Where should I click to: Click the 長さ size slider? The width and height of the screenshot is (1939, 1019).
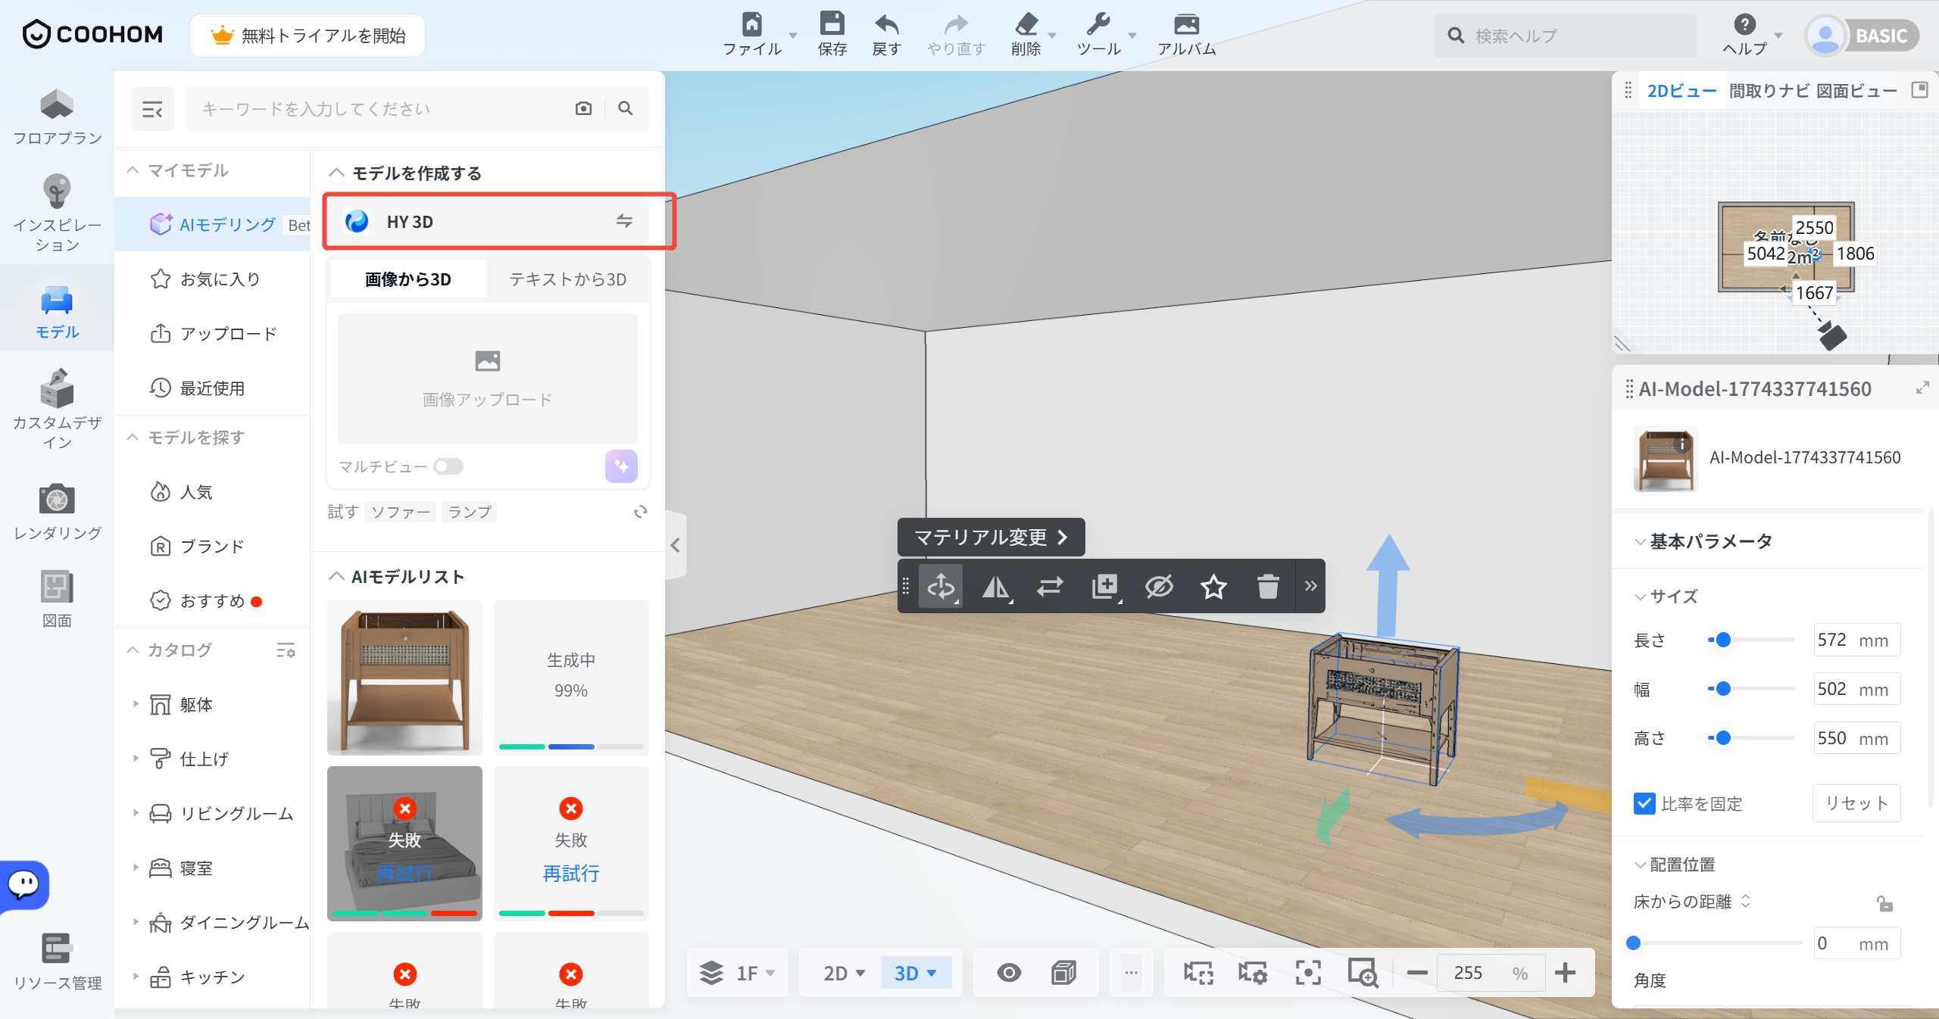tap(1751, 640)
